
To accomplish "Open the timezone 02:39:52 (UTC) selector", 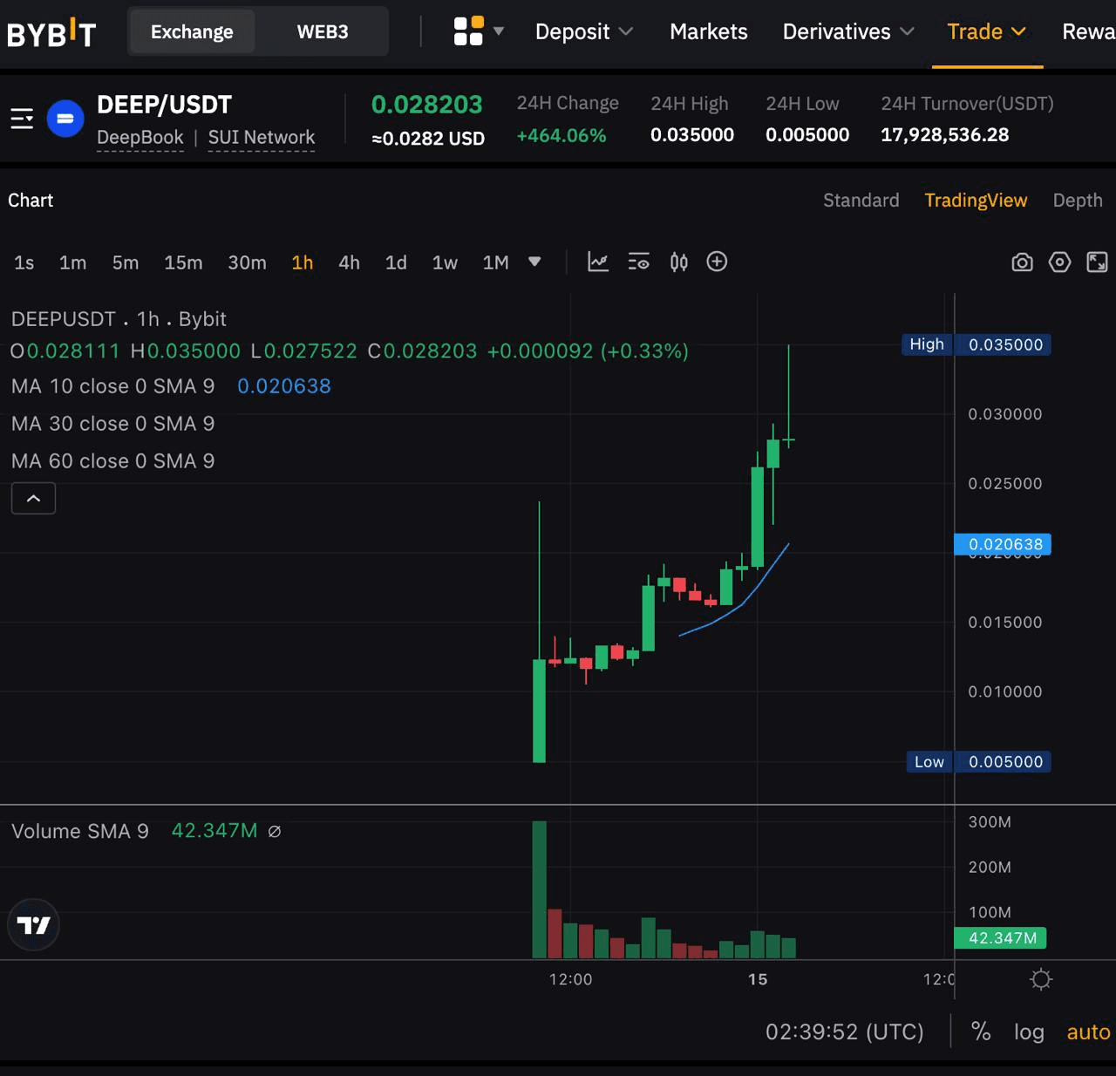I will [x=844, y=1032].
